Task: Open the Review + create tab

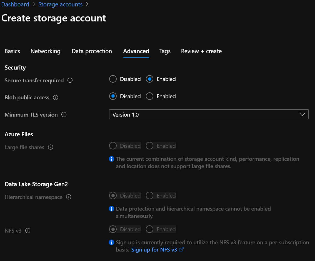Action: (201, 51)
